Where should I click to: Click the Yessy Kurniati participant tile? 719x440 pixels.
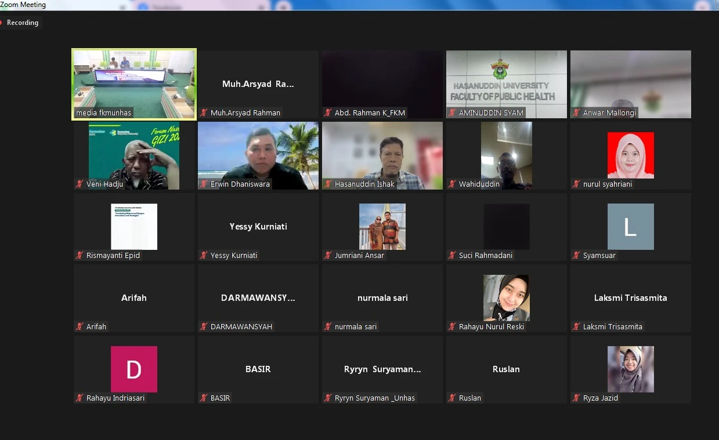[x=258, y=227]
